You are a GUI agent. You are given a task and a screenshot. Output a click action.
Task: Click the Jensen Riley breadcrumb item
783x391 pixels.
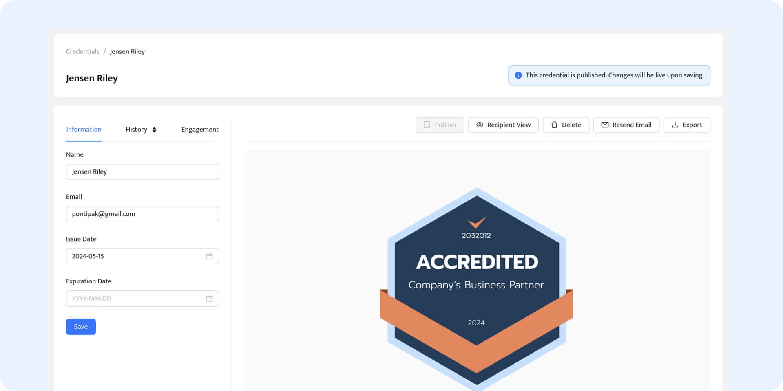127,51
